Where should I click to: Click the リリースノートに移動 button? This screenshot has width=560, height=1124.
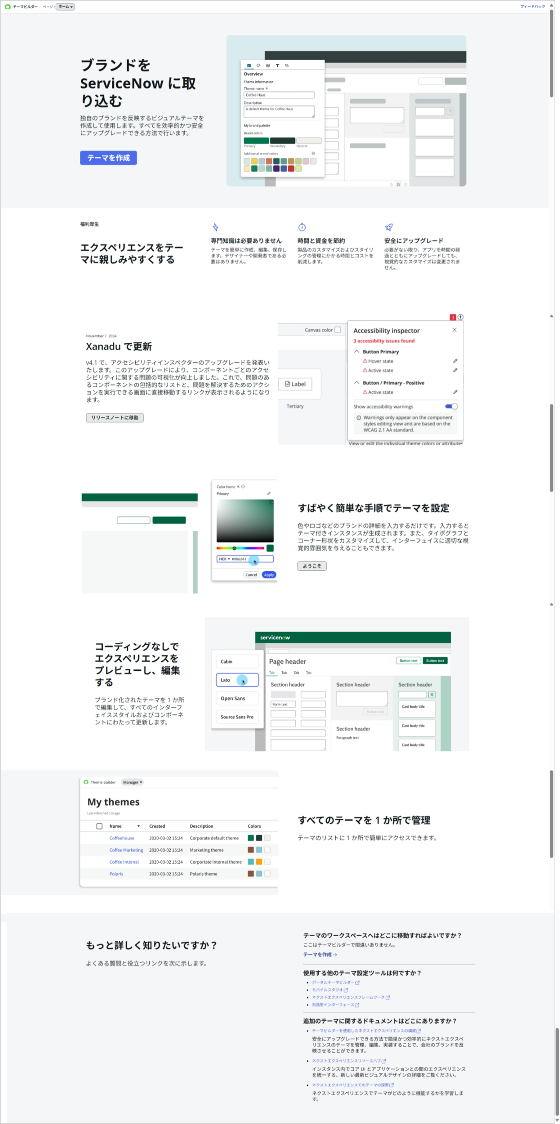point(115,418)
